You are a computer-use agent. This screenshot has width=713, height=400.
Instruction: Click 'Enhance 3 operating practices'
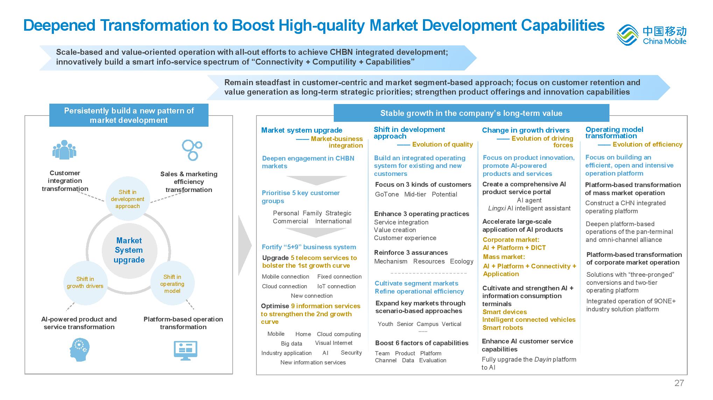(x=422, y=214)
